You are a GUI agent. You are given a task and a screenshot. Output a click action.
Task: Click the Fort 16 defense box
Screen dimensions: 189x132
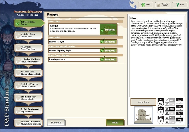180,108
